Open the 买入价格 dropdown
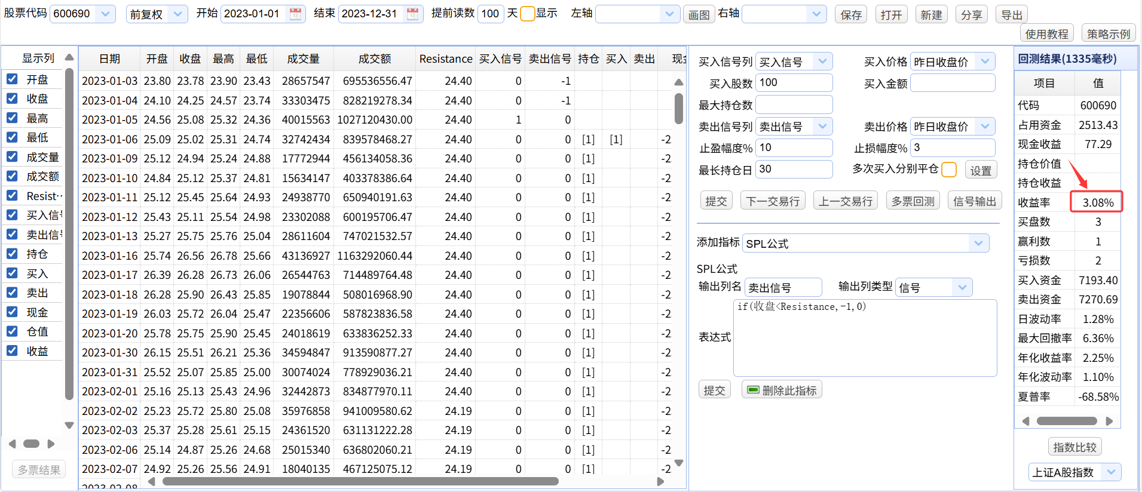1142x492 pixels. (985, 61)
